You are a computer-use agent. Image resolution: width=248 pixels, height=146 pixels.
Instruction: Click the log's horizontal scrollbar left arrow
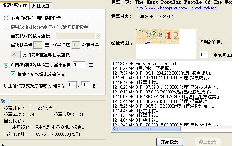(x=115, y=129)
